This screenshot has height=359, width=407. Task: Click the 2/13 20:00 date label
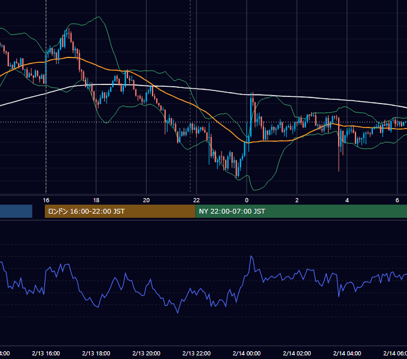click(x=147, y=353)
